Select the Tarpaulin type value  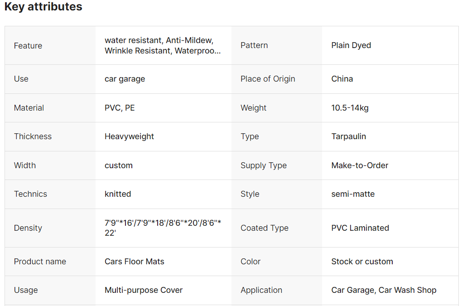[348, 136]
